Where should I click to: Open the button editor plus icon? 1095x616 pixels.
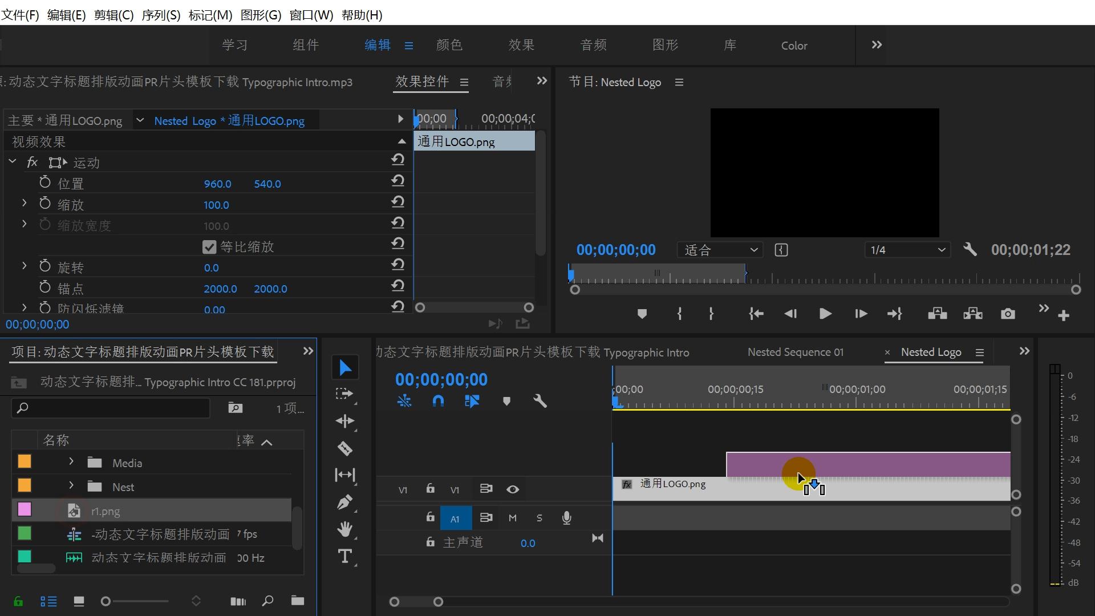(1064, 315)
